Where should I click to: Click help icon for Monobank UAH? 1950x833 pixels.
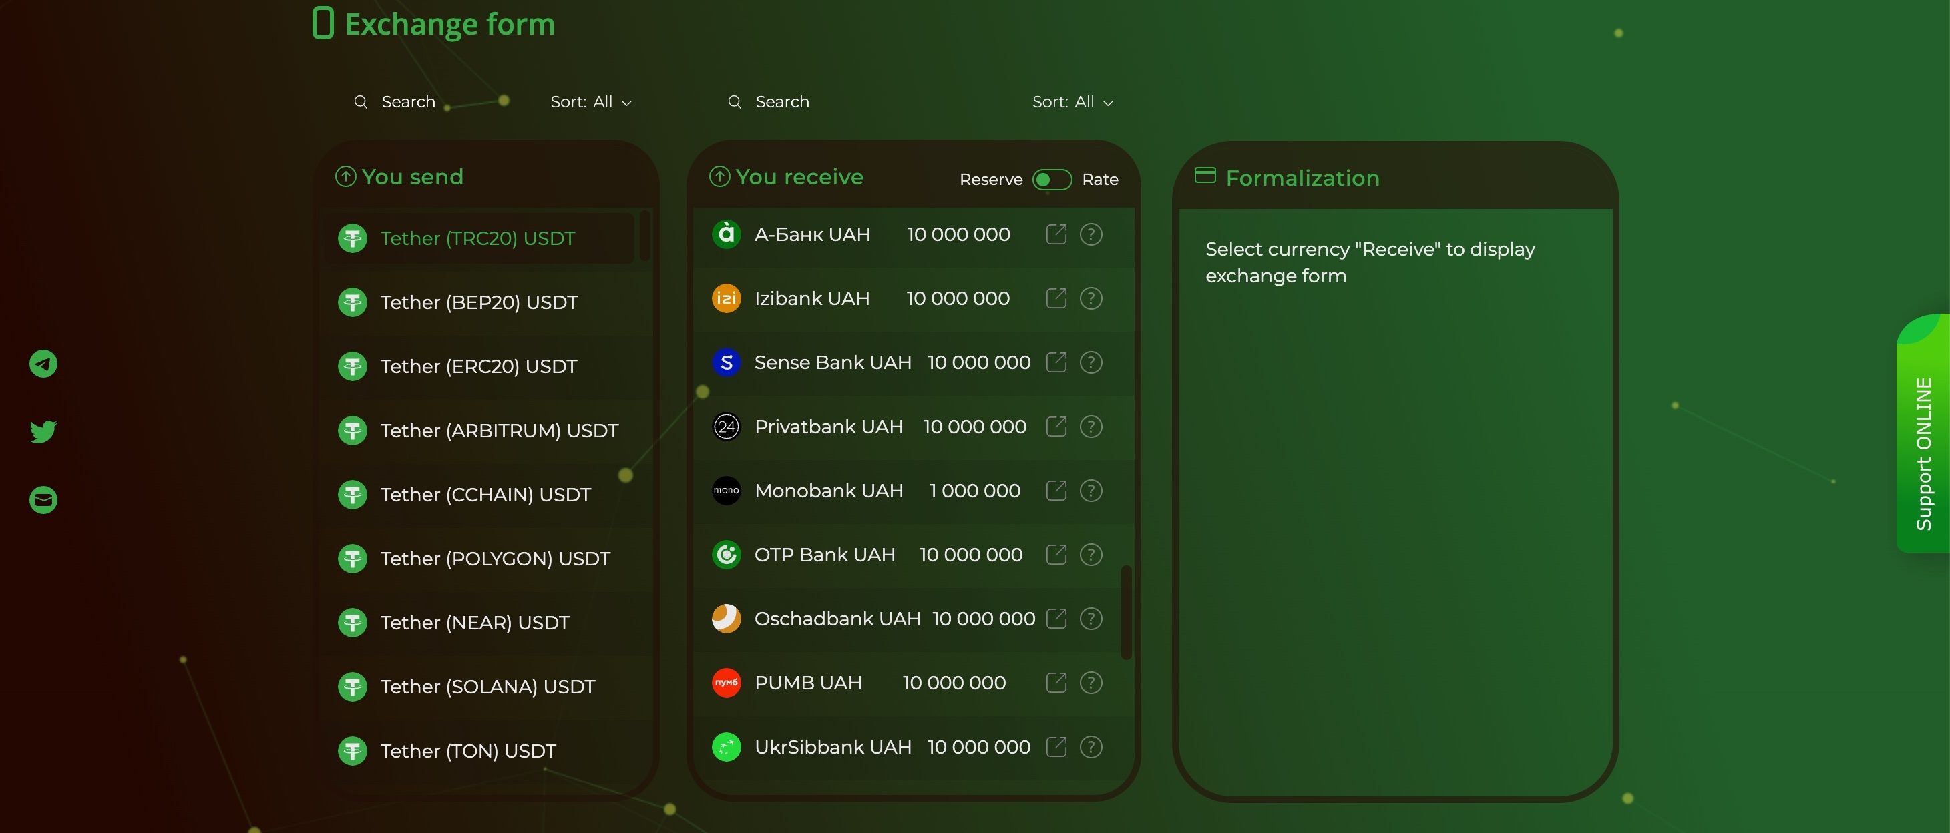[1090, 491]
